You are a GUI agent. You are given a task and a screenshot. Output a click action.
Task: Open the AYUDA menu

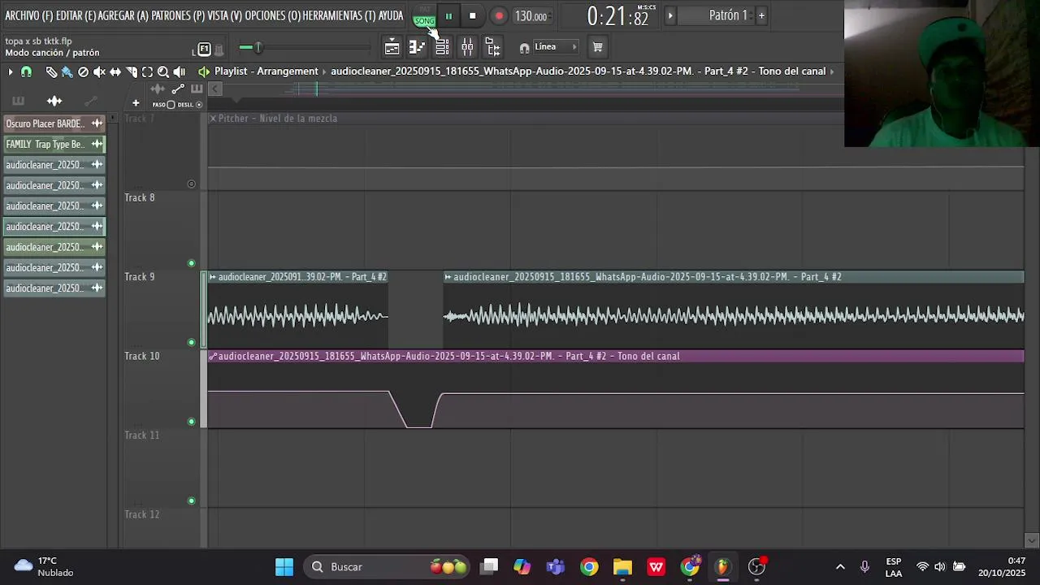click(x=391, y=15)
